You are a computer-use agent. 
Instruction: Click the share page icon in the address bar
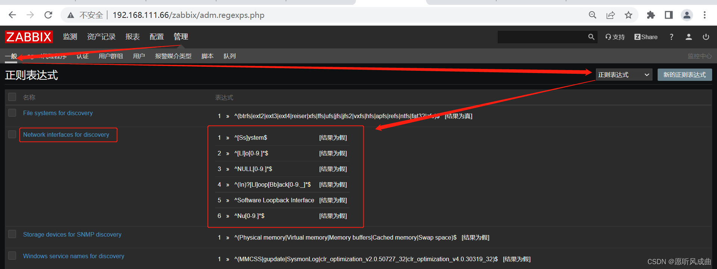[x=611, y=15]
